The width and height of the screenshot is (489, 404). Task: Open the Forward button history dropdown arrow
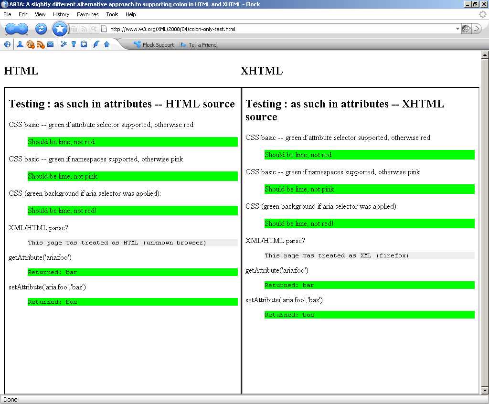pyautogui.click(x=27, y=35)
